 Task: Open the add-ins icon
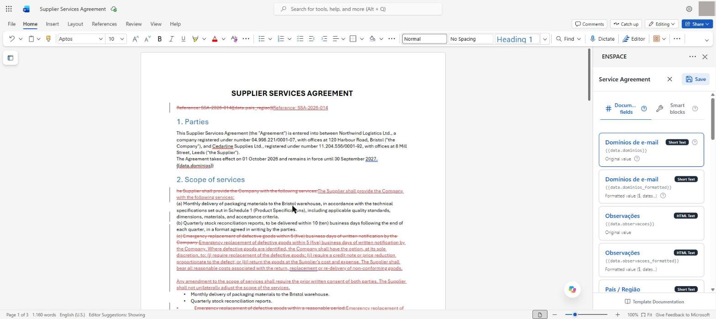point(657,39)
